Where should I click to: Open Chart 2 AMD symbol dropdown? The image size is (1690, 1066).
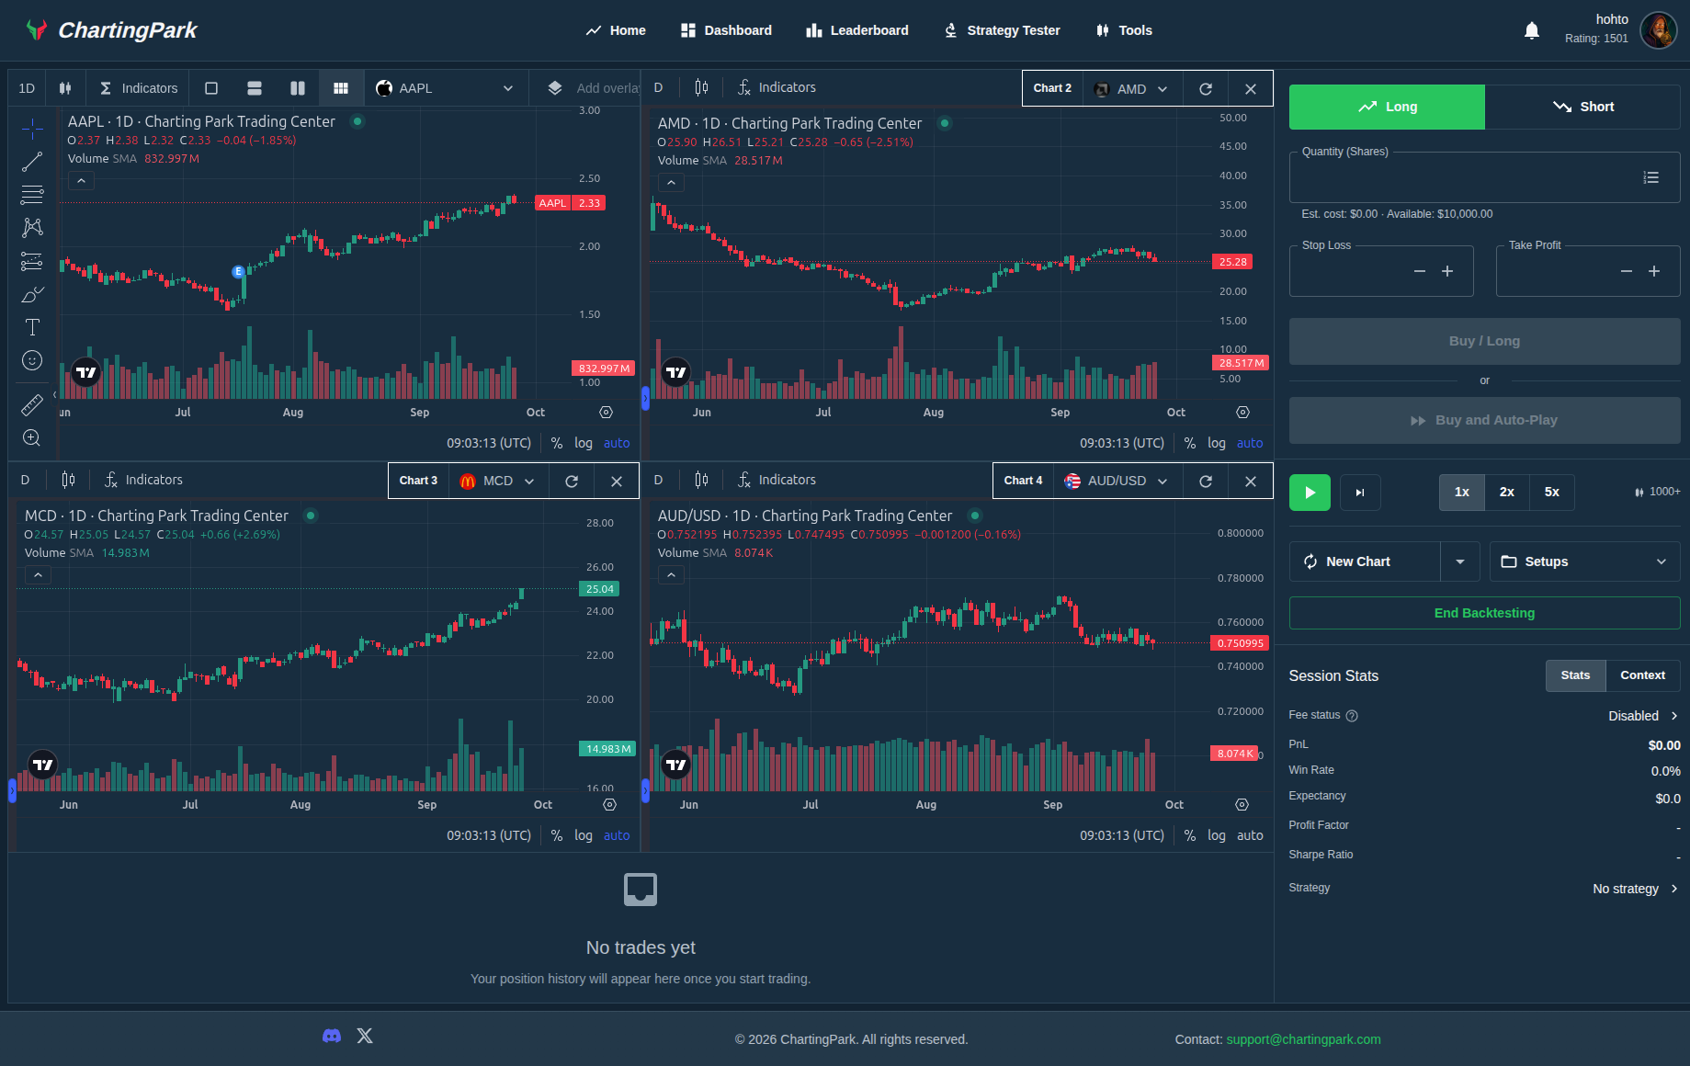point(1130,88)
